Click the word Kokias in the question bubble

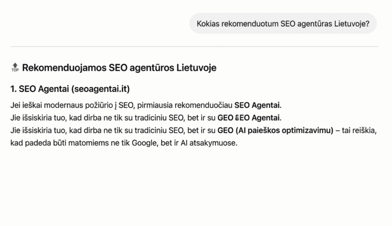point(208,23)
